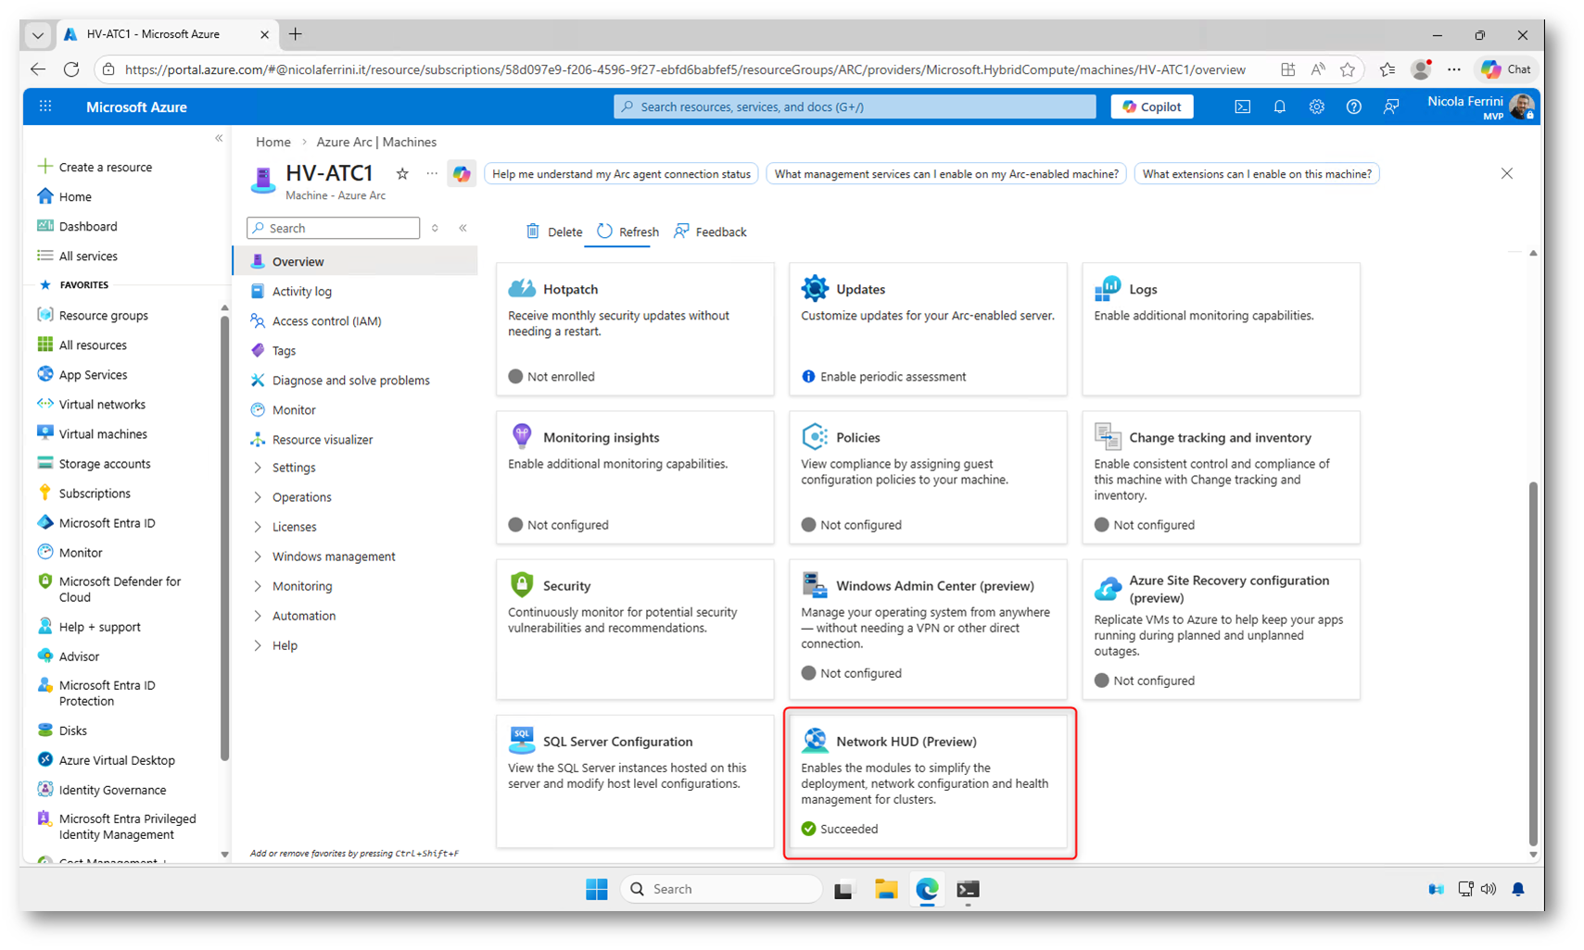Image resolution: width=1584 pixels, height=950 pixels.
Task: Click Create a resource
Action: (x=105, y=168)
